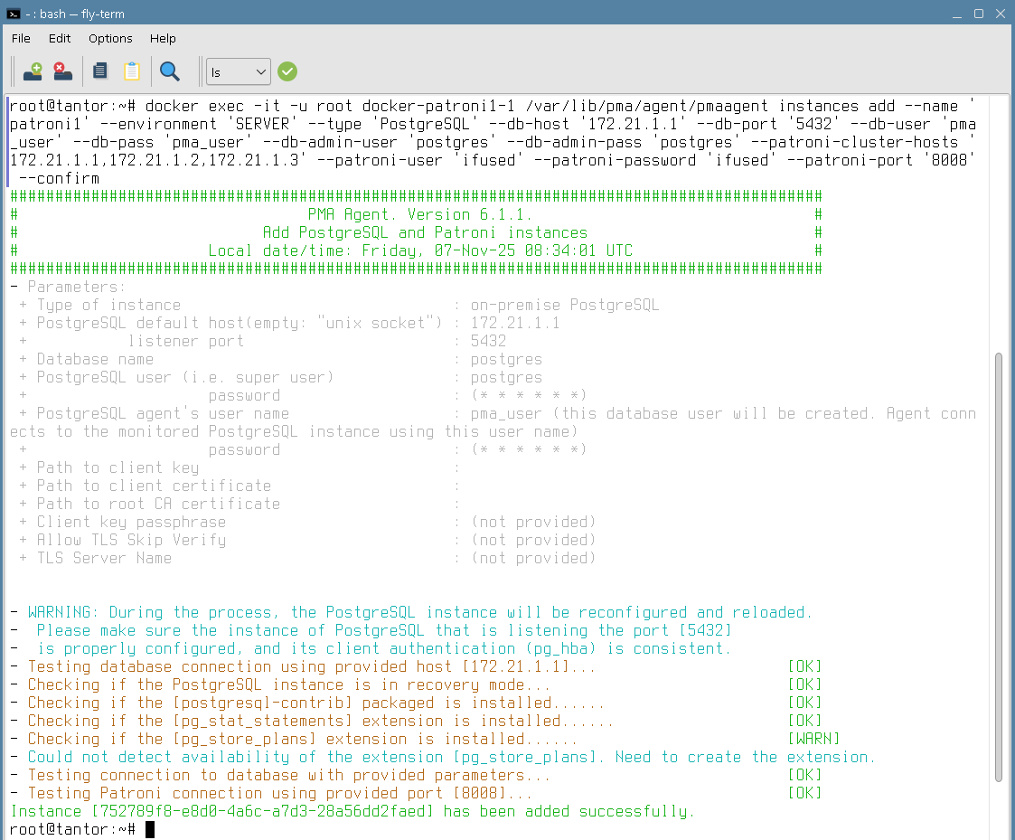This screenshot has width=1015, height=840.
Task: Click the Copy icon in toolbar
Action: 100,71
